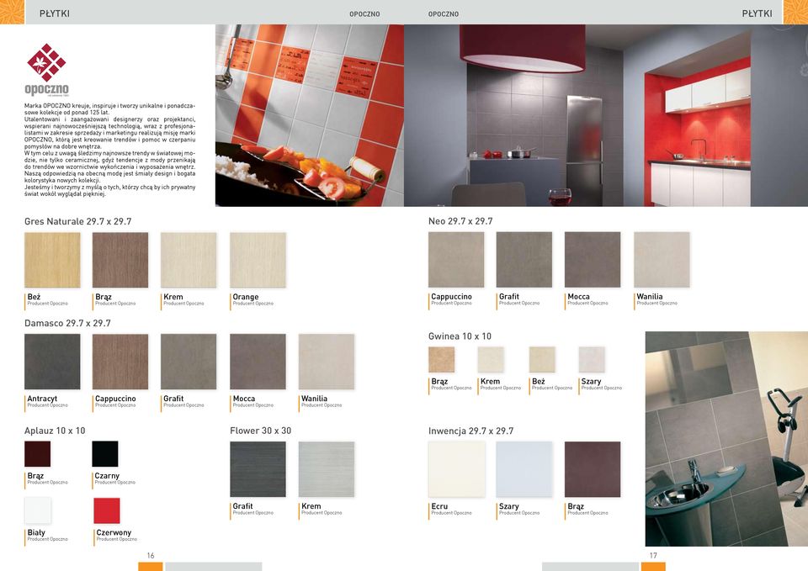Select the Gres Naturale Brąz tile swatch
The width and height of the screenshot is (808, 571).
tap(120, 260)
